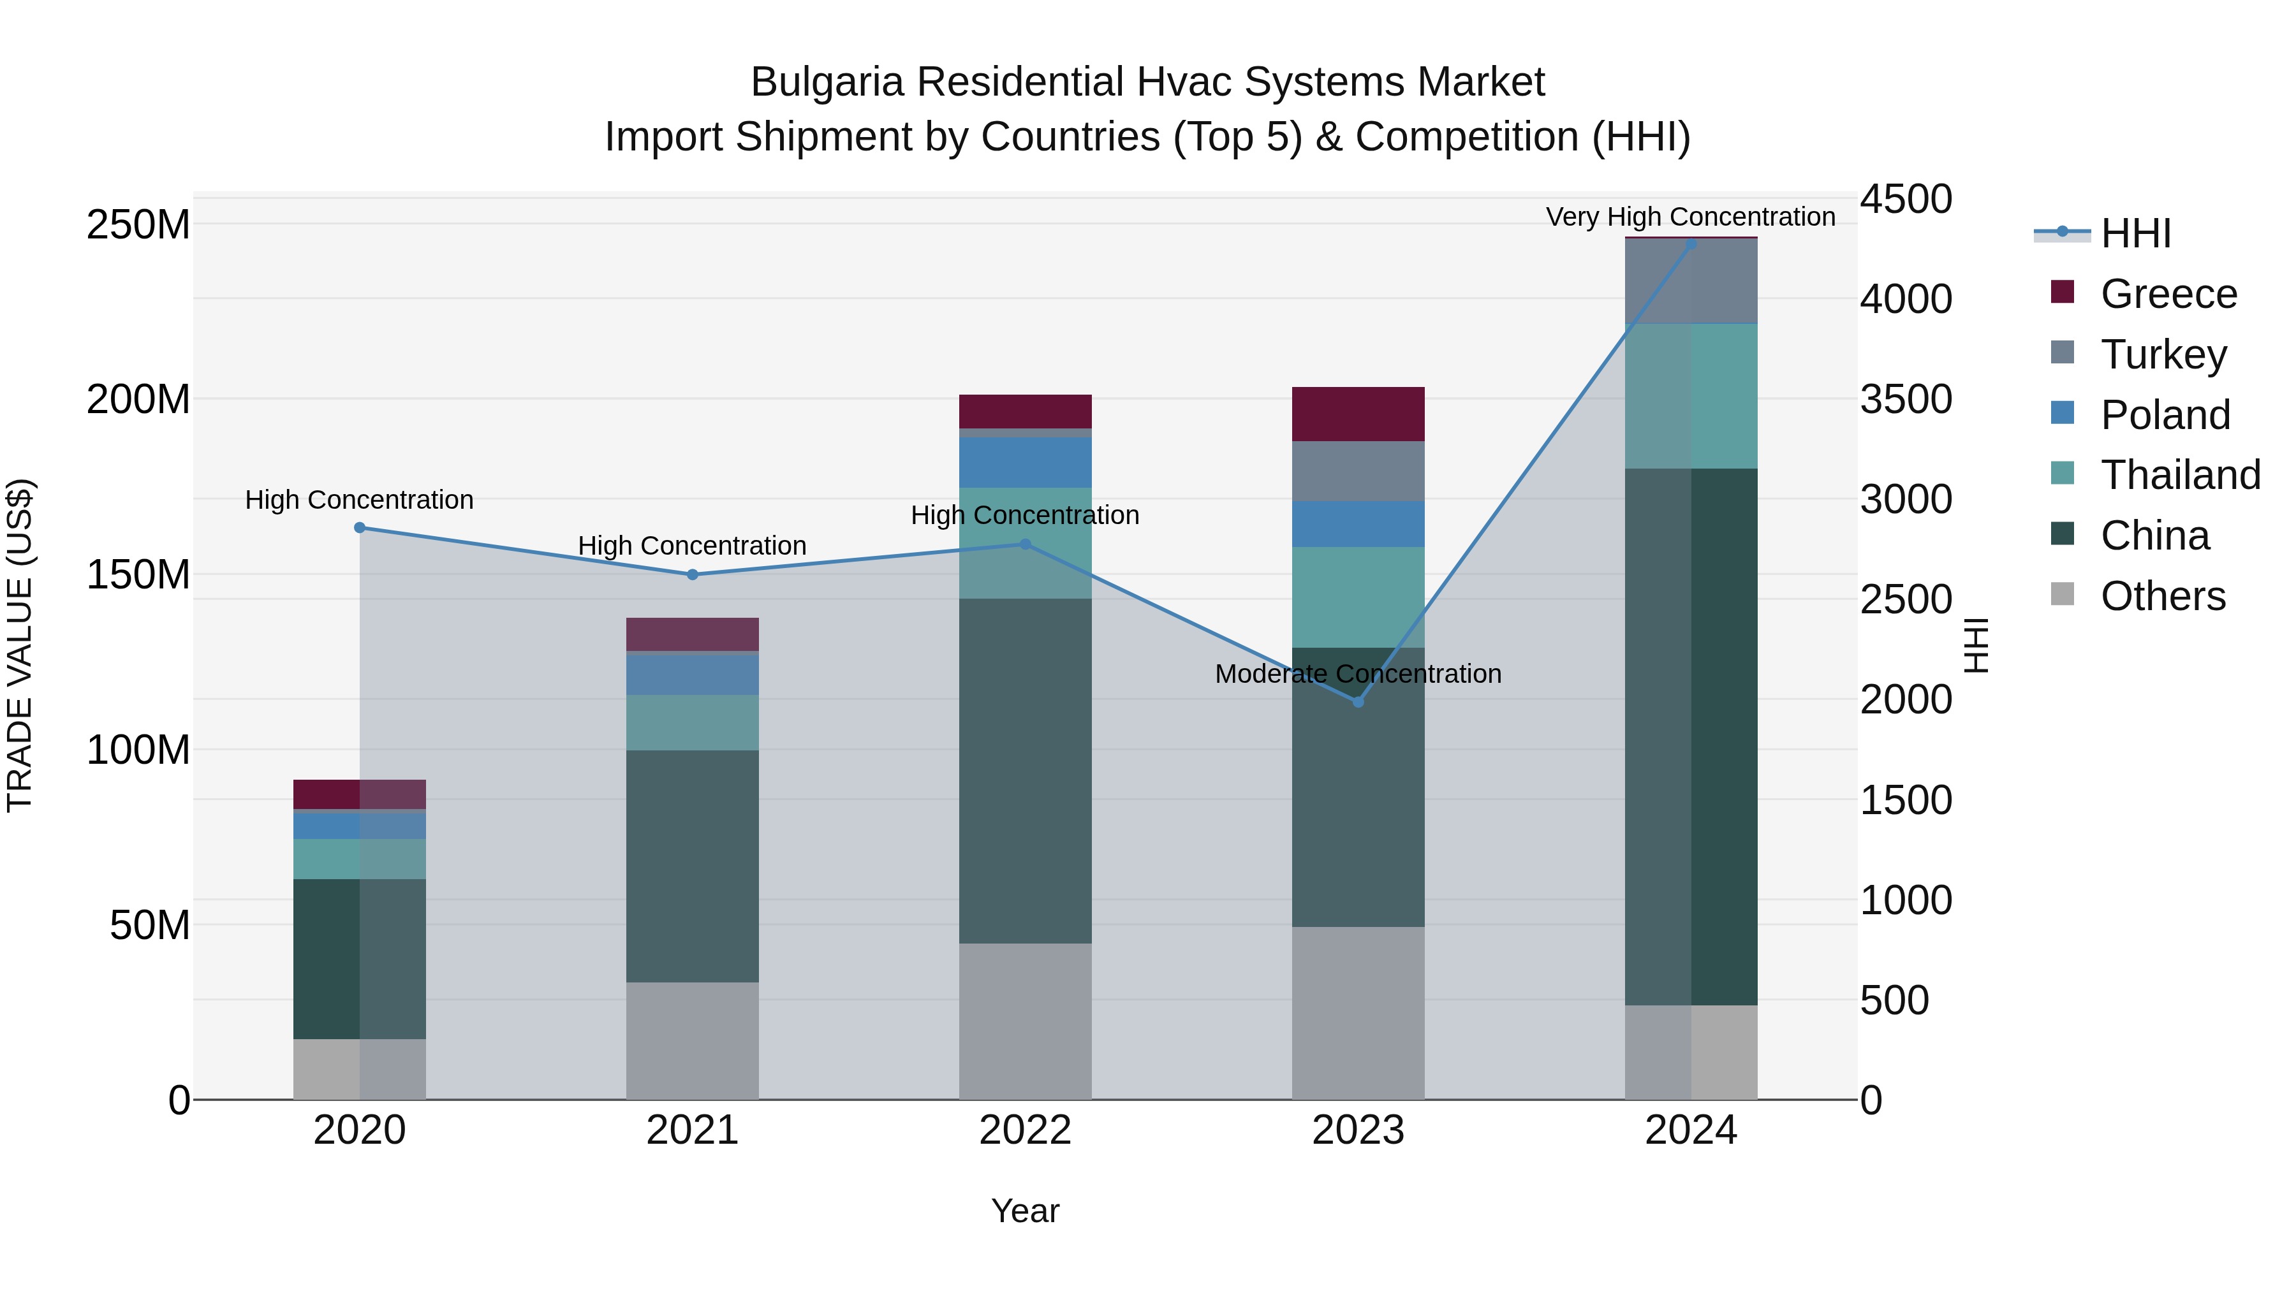Click the 2022 China bar segment
Image resolution: width=2296 pixels, height=1291 pixels.
tap(1025, 771)
